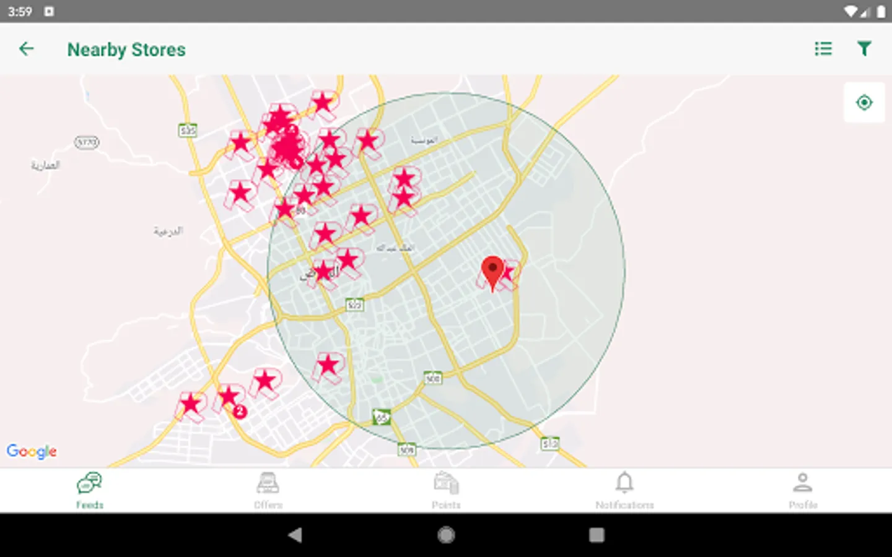The width and height of the screenshot is (892, 557).
Task: Open the Feeds tab
Action: (x=89, y=491)
